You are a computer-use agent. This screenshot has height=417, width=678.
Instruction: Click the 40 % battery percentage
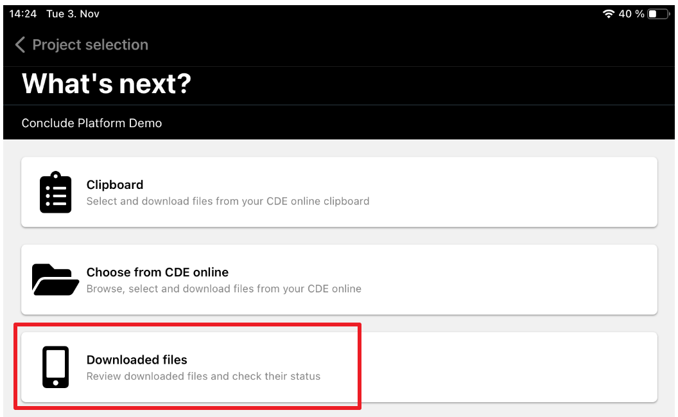(631, 14)
